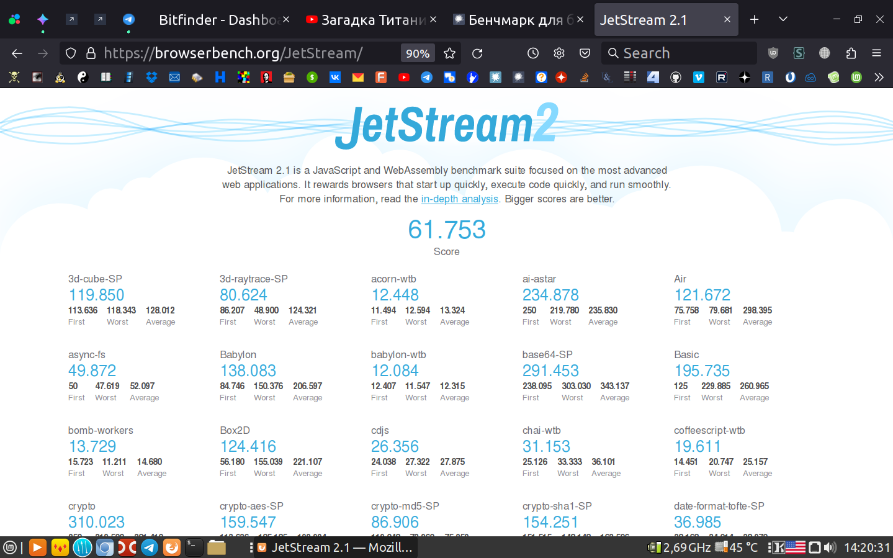Viewport: 893px width, 558px height.
Task: Close the JetStream 2.1 tab
Action: click(x=727, y=19)
